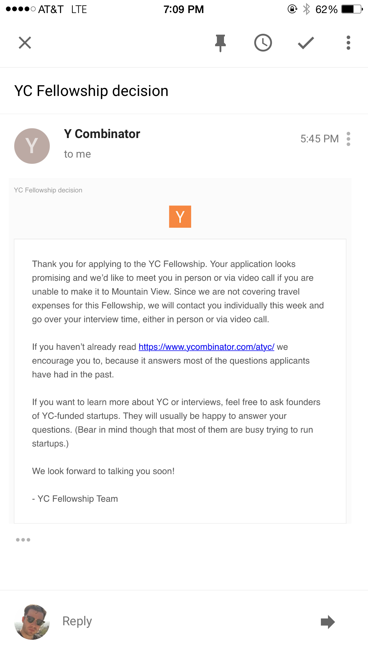Tap the orange Y Combinator logo

point(180,217)
